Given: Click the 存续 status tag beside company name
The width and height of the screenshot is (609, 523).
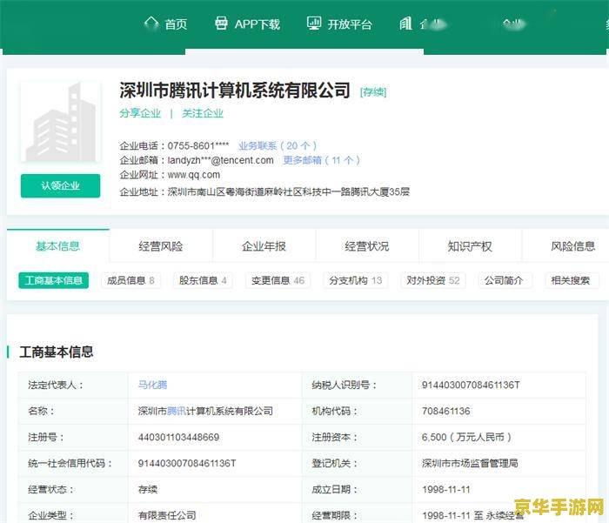Looking at the screenshot, I should [373, 92].
